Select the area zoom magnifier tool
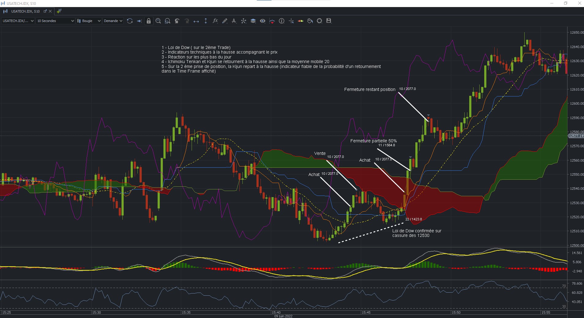584x318 pixels. coord(168,21)
